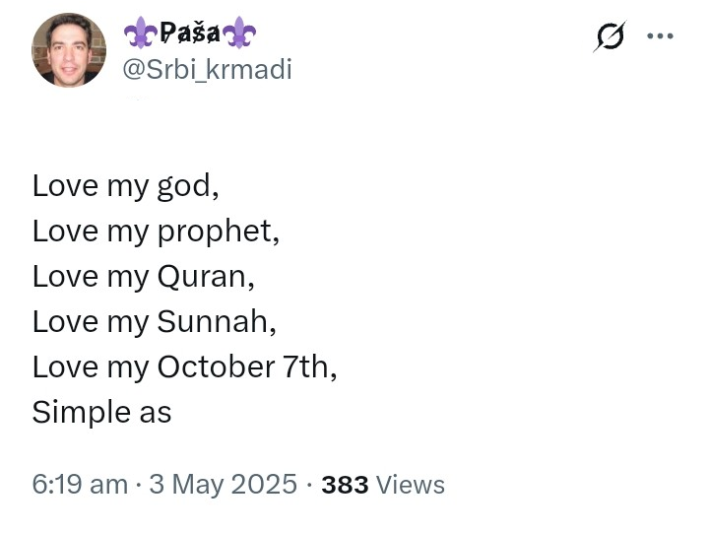Click the word Quran in the post
Image resolution: width=708 pixels, height=533 pixels.
(x=202, y=277)
